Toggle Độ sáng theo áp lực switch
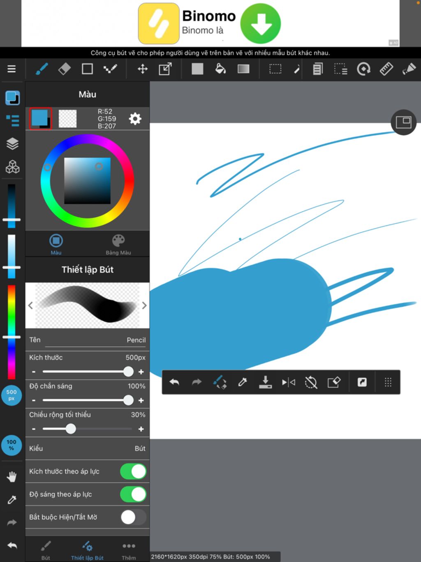This screenshot has width=421, height=562. (x=133, y=494)
